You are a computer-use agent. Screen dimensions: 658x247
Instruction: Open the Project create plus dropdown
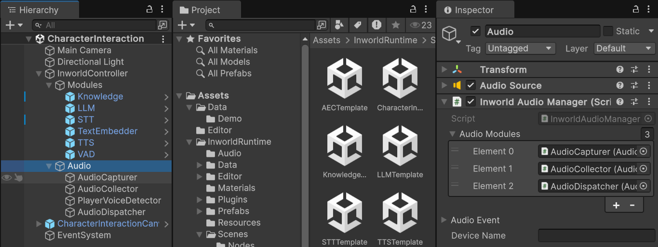[x=186, y=25]
